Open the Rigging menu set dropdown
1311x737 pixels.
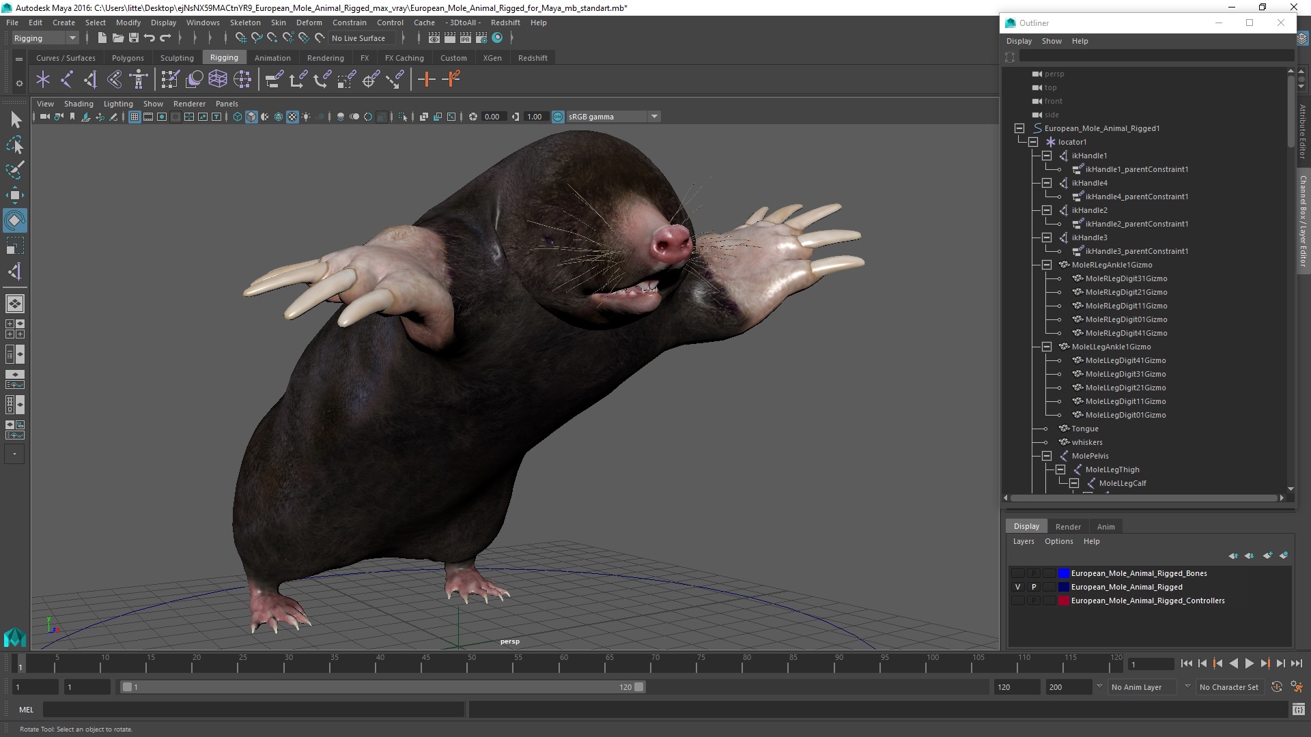pos(45,38)
